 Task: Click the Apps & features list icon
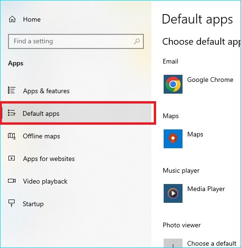pos(12,90)
